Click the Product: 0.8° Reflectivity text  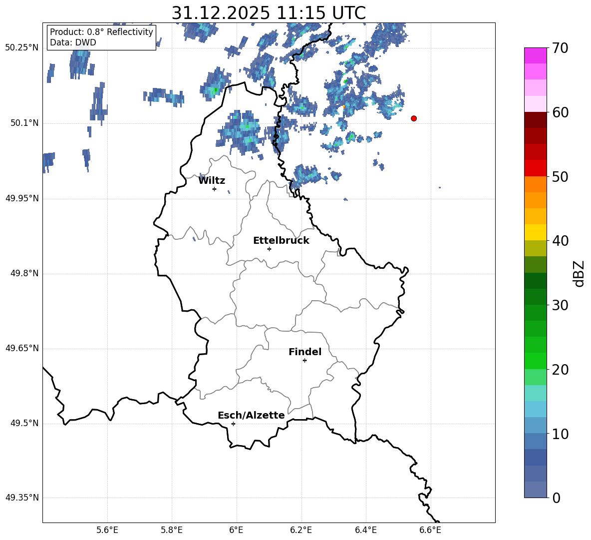point(101,32)
